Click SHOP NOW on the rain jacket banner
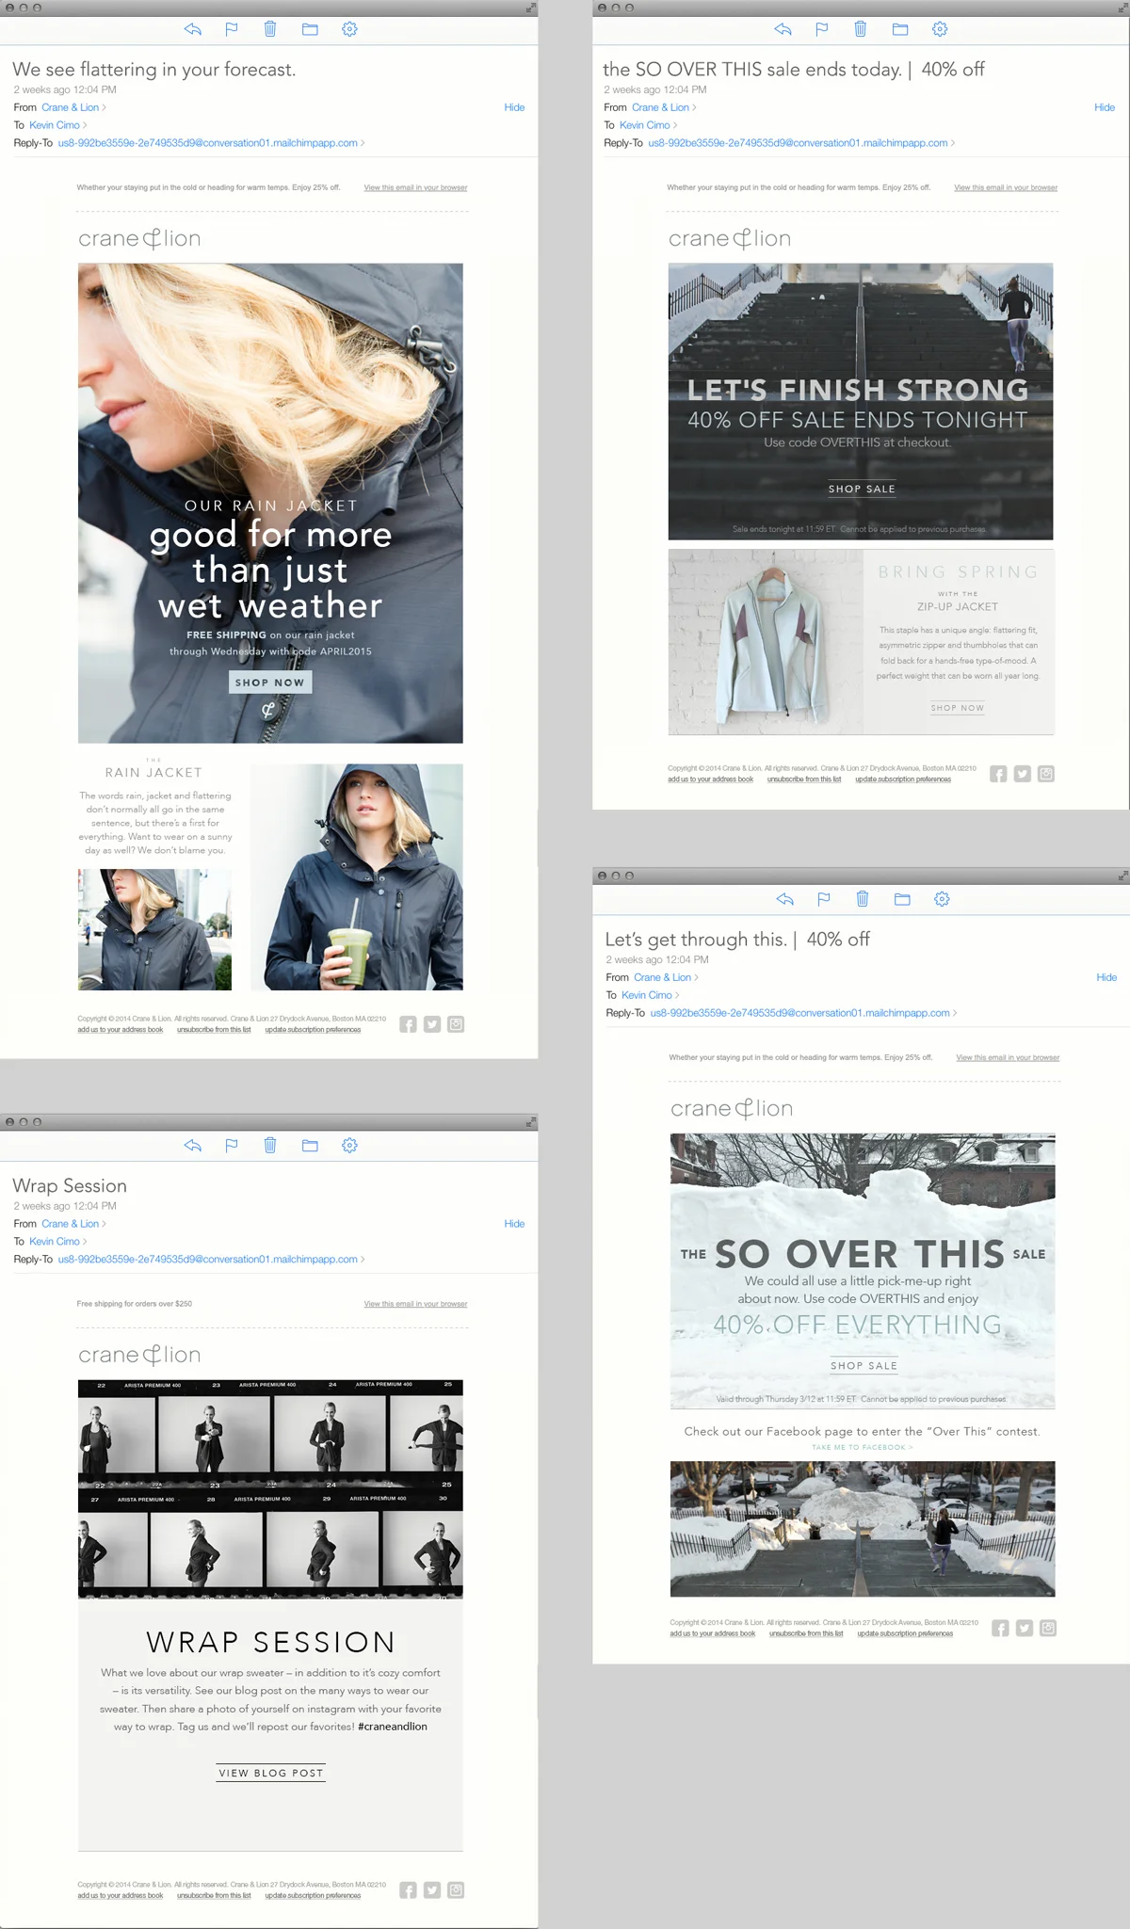 point(270,683)
